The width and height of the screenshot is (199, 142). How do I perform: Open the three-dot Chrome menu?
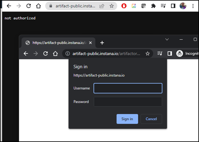click(x=193, y=6)
